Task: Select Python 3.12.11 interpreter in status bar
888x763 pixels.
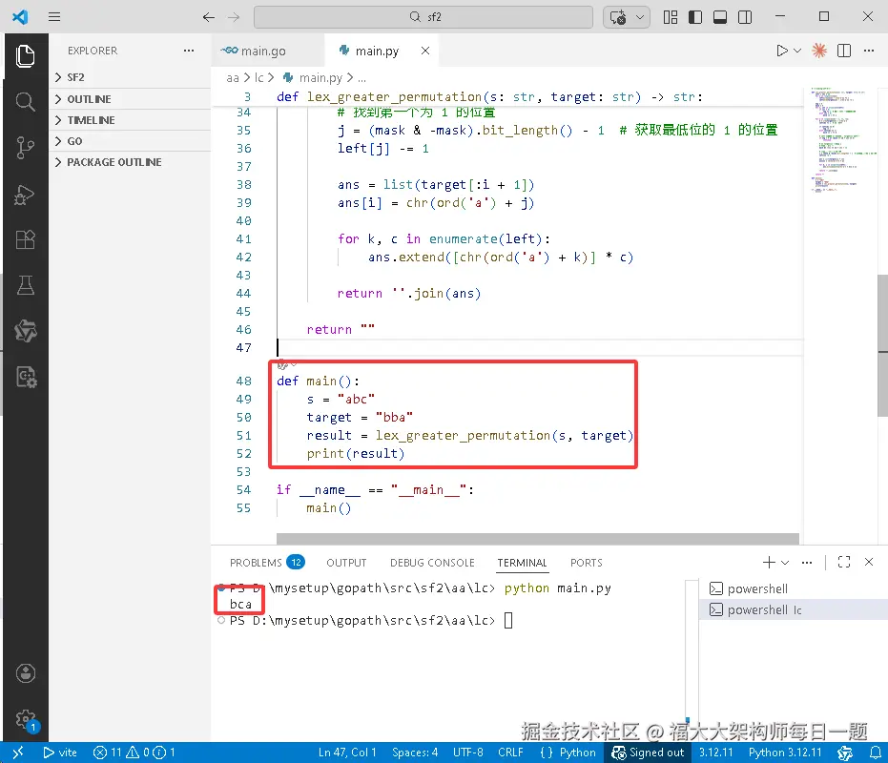Action: click(785, 753)
